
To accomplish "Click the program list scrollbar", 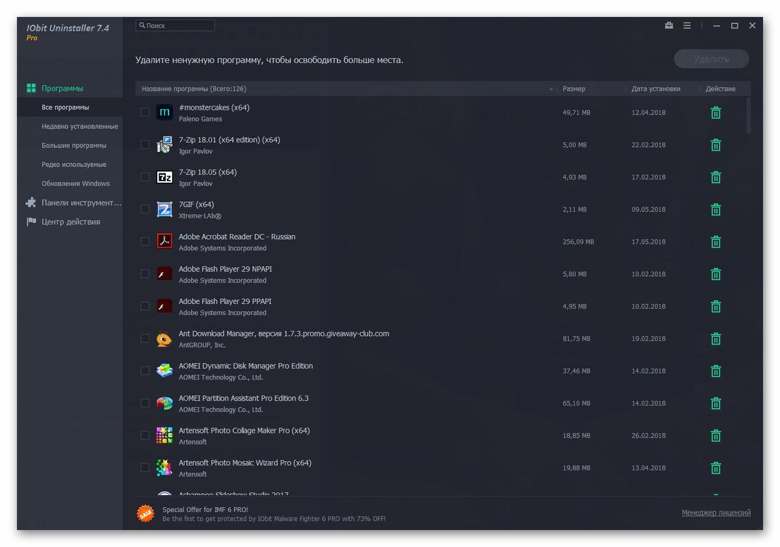I will pos(748,115).
